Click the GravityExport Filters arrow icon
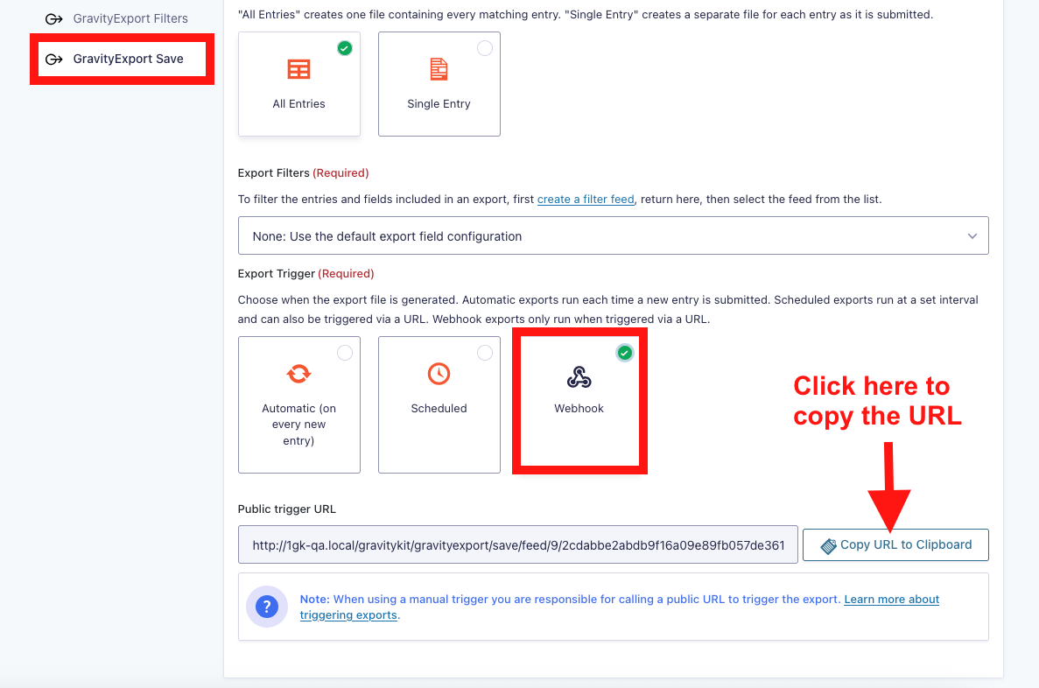 53,18
